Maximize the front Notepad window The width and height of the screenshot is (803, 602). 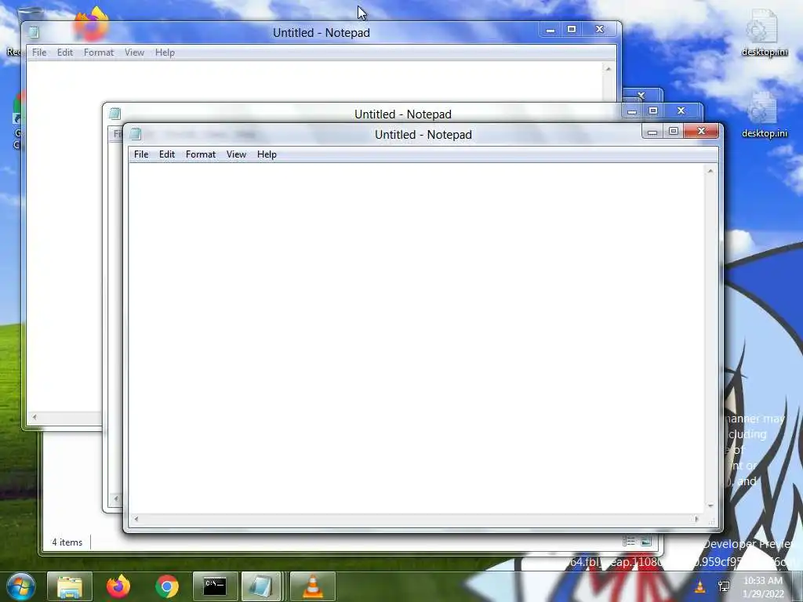[x=674, y=131]
